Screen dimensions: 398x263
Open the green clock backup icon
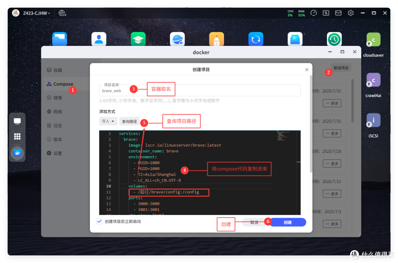(x=334, y=39)
